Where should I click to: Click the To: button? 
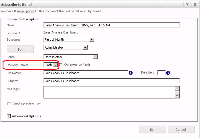pyautogui.click(x=20, y=49)
